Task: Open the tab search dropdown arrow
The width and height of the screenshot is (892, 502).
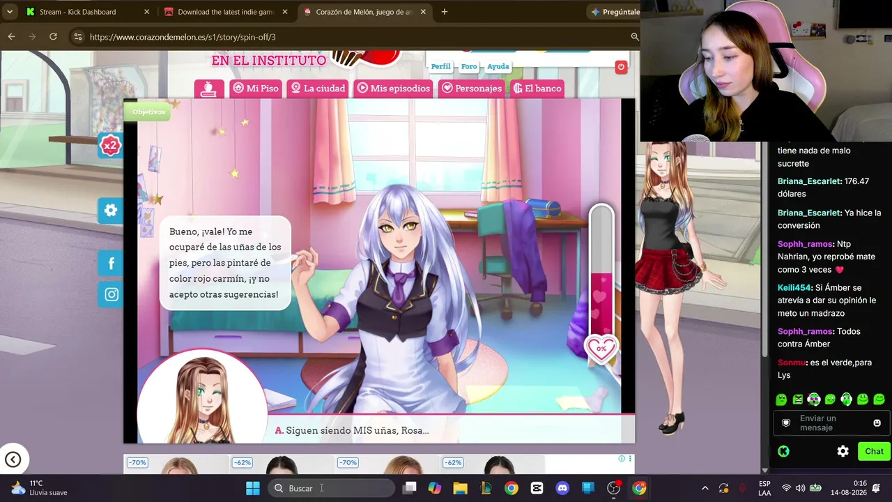Action: tap(10, 12)
